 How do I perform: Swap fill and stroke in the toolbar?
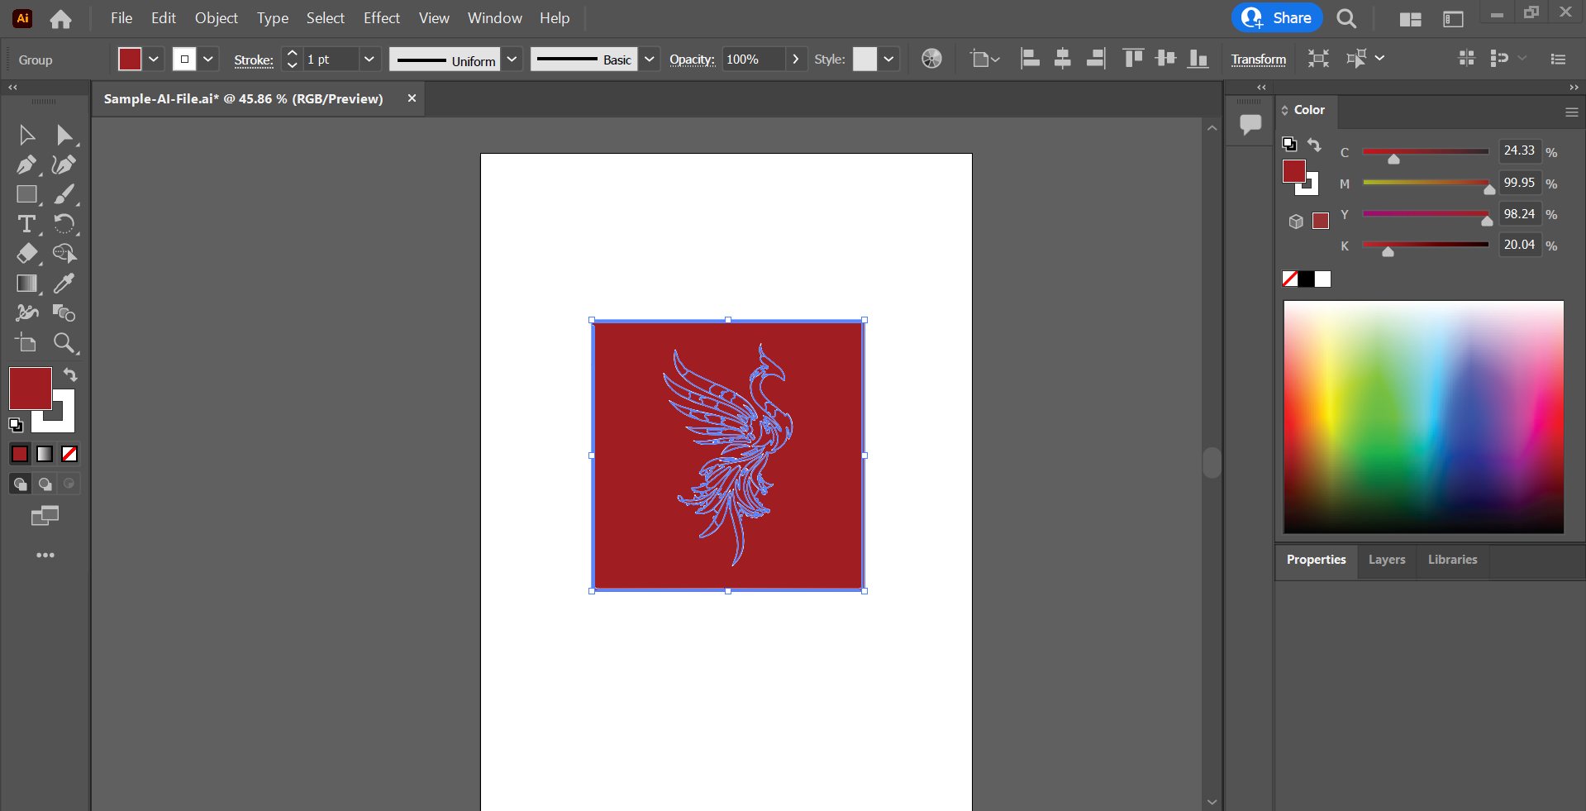(x=70, y=374)
